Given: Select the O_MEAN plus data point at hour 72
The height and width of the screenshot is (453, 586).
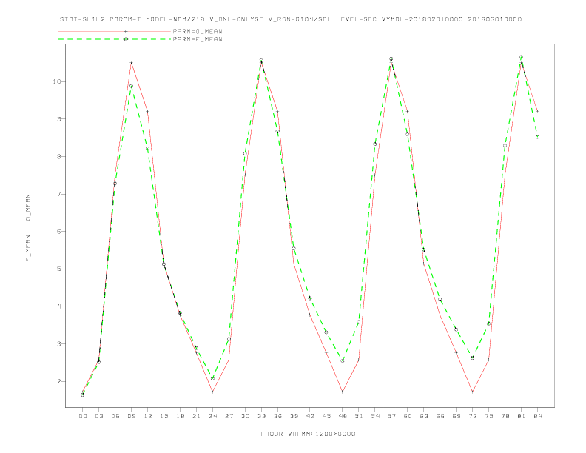Looking at the screenshot, I should (472, 392).
